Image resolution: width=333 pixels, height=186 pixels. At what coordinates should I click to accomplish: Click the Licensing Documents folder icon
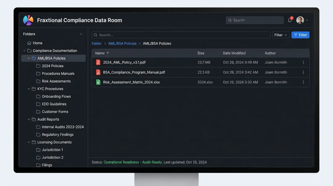coord(34,142)
